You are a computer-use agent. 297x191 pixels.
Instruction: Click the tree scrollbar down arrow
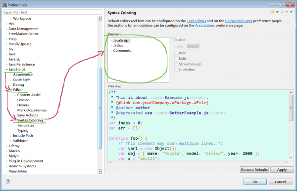[100, 171]
